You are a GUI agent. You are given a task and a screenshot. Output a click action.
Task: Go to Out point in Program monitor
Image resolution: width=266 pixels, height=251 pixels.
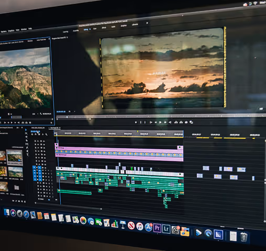pos(170,123)
